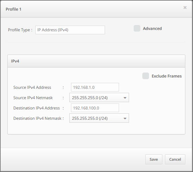Click the Source Netmask dropdown arrow
This screenshot has width=193, height=172.
pos(125,98)
